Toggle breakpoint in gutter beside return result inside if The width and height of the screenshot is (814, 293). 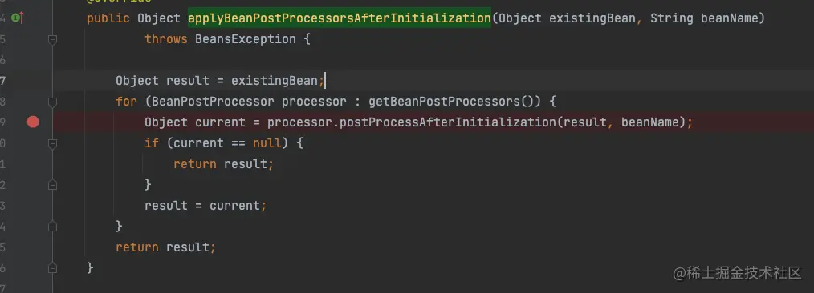[x=33, y=164]
